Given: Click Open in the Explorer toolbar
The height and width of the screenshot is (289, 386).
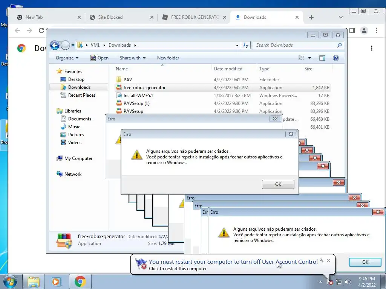Looking at the screenshot, I should [100, 58].
